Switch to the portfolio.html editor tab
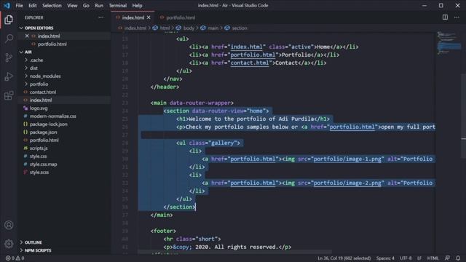Viewport: 466px width, 262px height. coord(178,17)
